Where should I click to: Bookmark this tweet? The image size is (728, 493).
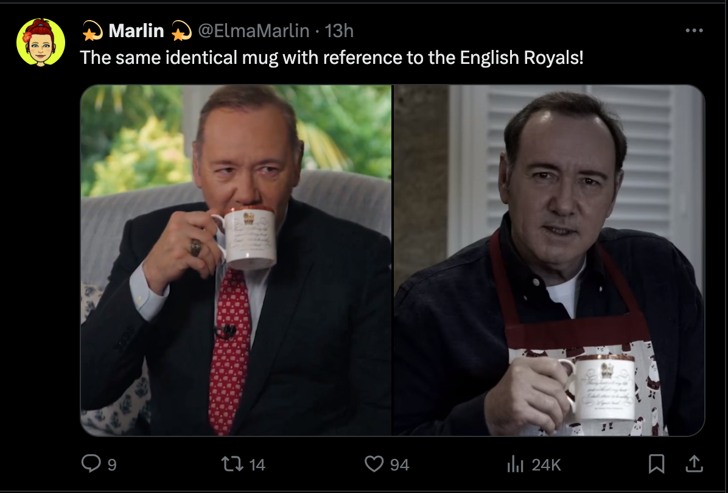(x=656, y=464)
